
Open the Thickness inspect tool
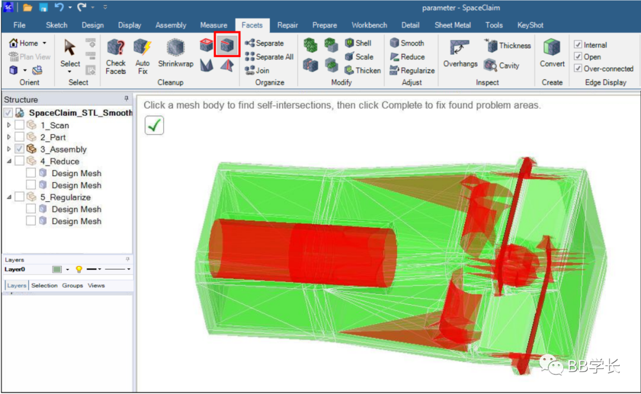click(507, 45)
